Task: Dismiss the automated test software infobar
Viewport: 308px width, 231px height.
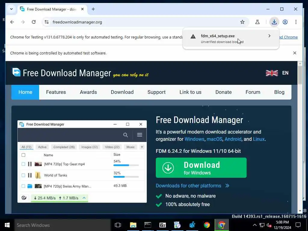Action: pyautogui.click(x=295, y=53)
